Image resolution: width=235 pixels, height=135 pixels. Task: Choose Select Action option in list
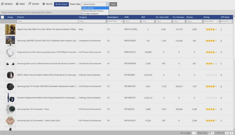pos(95,8)
